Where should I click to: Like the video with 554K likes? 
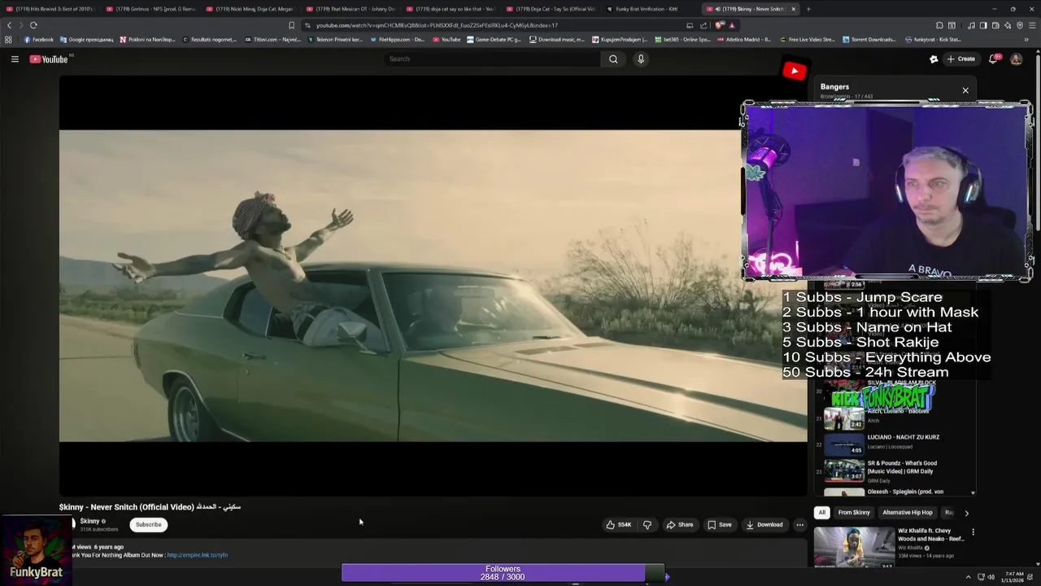[618, 525]
